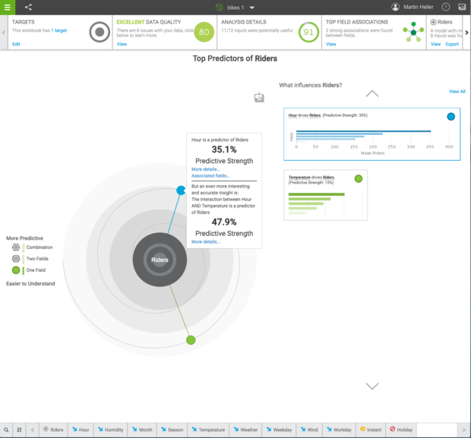Select the Humidity field tab

coord(110,430)
